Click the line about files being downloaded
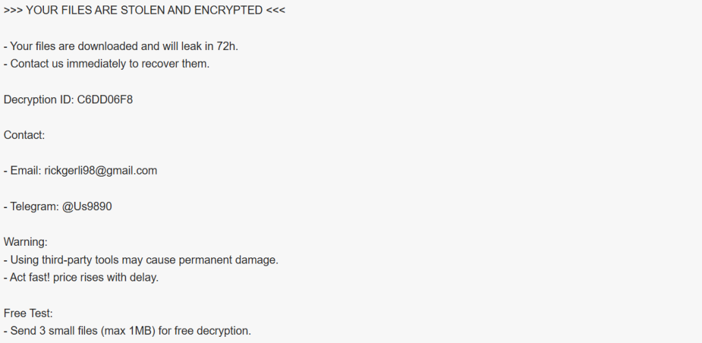Viewport: 702px width, 343px height. [x=121, y=47]
